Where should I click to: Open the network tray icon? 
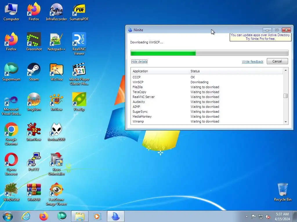click(261, 217)
